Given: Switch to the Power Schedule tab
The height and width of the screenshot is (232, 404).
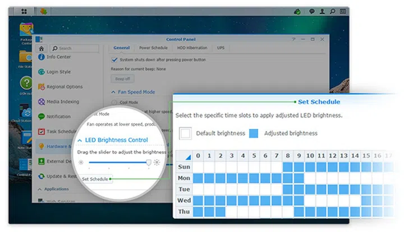Looking at the screenshot, I should [x=153, y=48].
